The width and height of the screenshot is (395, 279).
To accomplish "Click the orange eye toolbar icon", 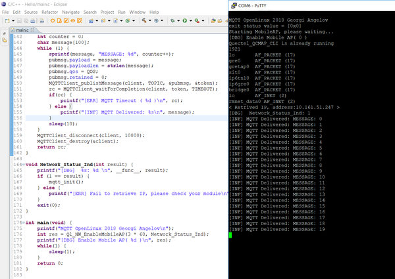I will click(x=72, y=20).
